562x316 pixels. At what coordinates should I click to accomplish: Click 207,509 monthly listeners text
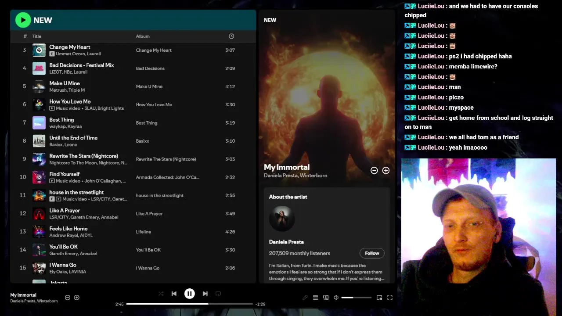coord(299,253)
